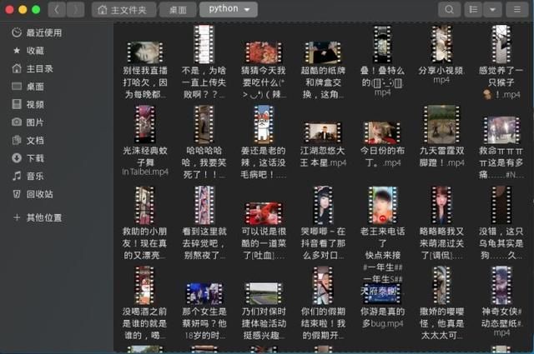Select video 哭唧唧 - 在抖音看了那么多对口
The height and width of the screenshot is (354, 534).
(323, 223)
